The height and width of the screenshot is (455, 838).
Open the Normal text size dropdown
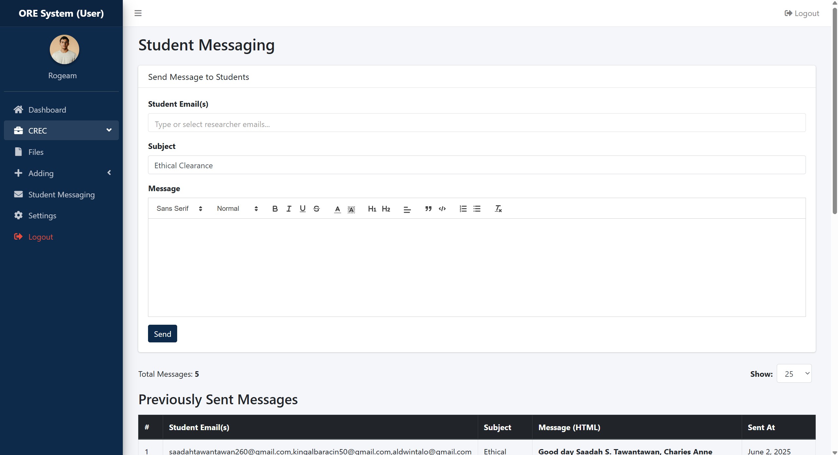pos(237,209)
